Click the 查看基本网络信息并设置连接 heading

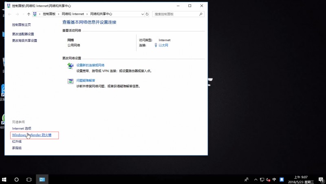[89, 22]
